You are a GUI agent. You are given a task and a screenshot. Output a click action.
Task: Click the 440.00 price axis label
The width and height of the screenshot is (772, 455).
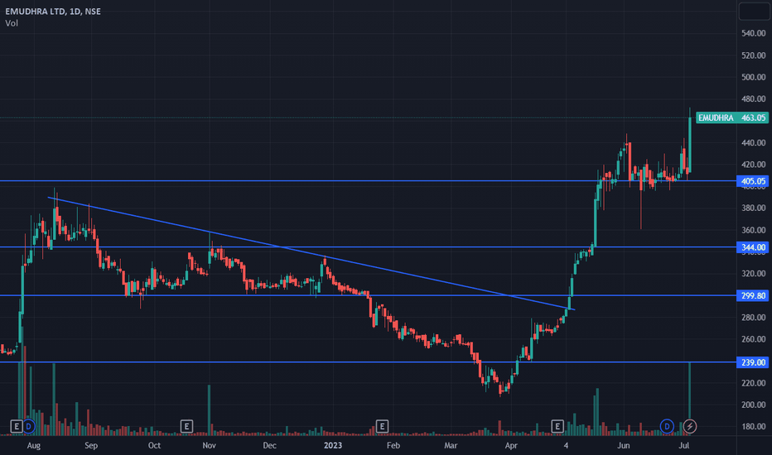tap(753, 142)
